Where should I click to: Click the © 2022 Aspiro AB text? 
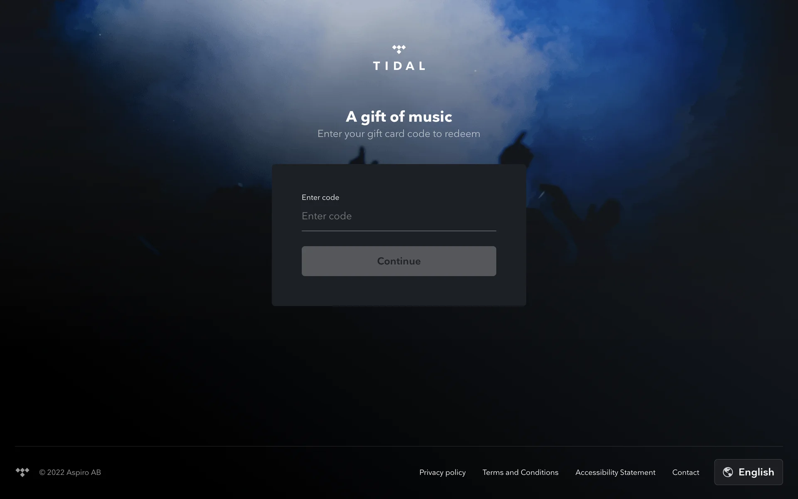click(x=70, y=472)
